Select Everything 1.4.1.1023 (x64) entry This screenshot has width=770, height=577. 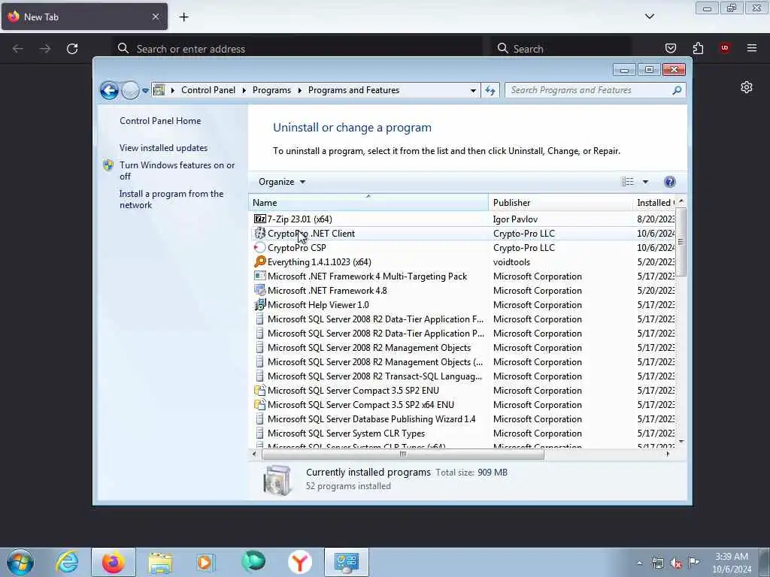point(462,262)
